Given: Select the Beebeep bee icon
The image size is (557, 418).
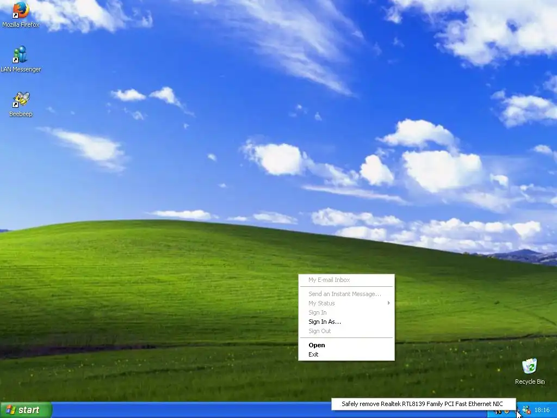Looking at the screenshot, I should pos(21,99).
